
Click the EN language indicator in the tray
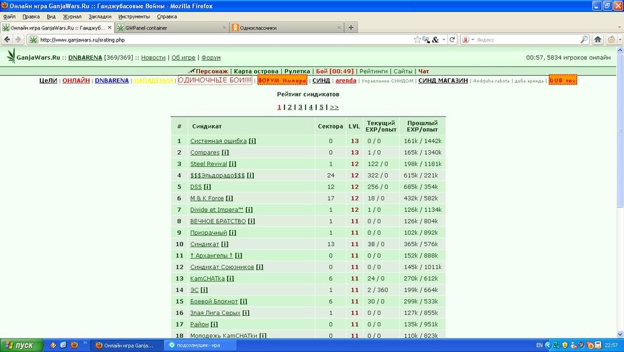539,345
